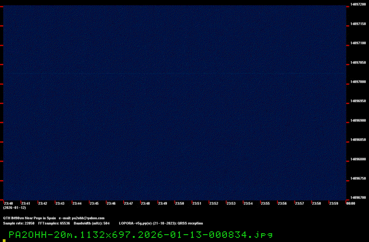Screen dimensions: 369x242
Task: Select the 00:00 time label
Action: tap(351, 203)
